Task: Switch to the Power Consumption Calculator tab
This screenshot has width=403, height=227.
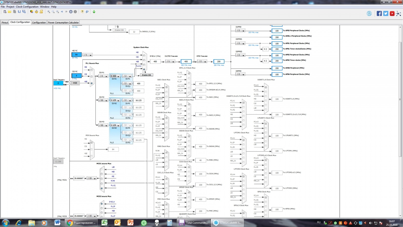Action: [63, 22]
